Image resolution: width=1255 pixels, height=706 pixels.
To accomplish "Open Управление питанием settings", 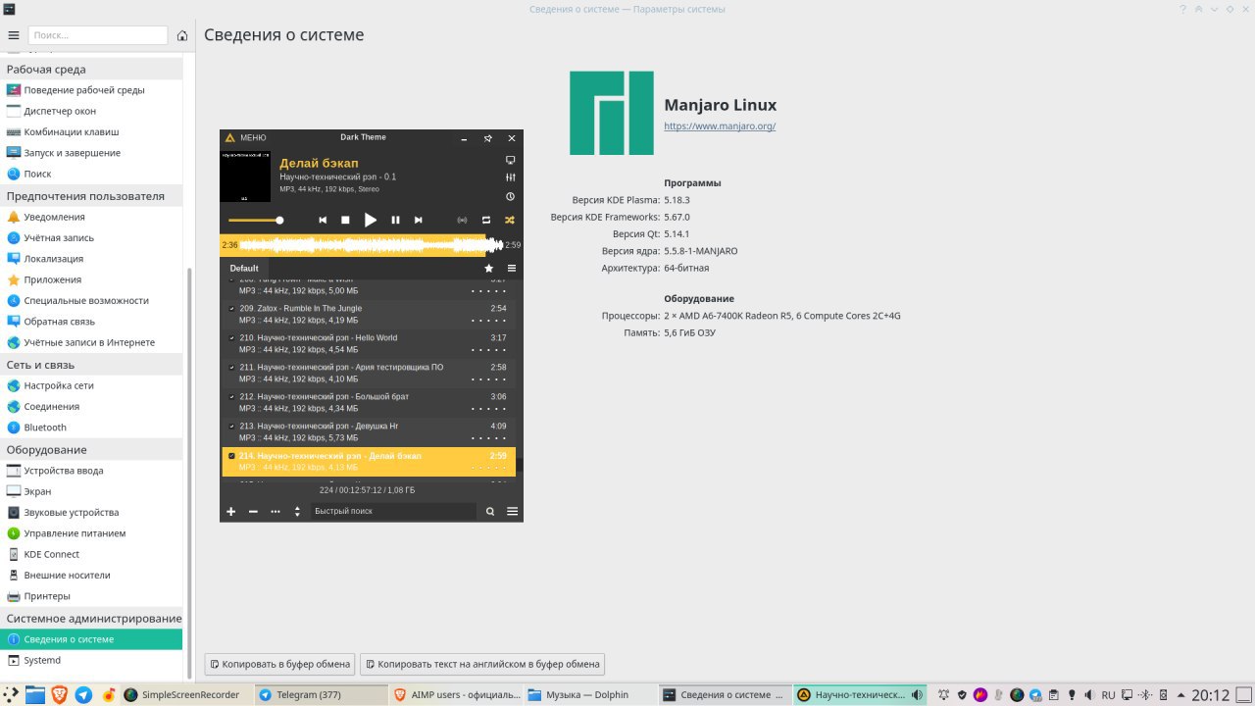I will tap(93, 533).
